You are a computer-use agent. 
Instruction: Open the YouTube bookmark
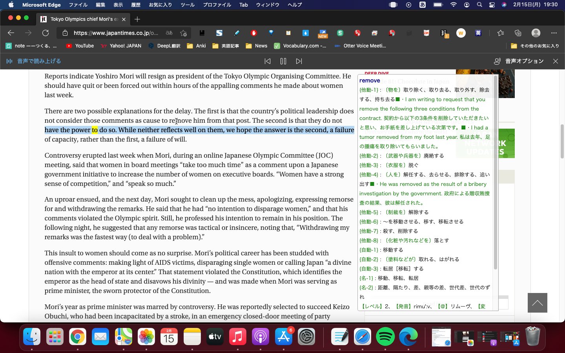(x=80, y=46)
